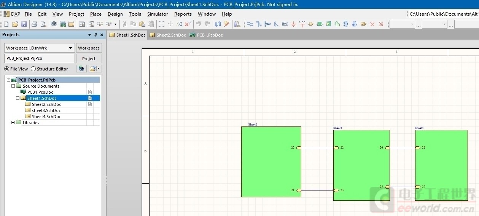Redo the last action
The height and width of the screenshot is (216, 479).
click(x=207, y=24)
